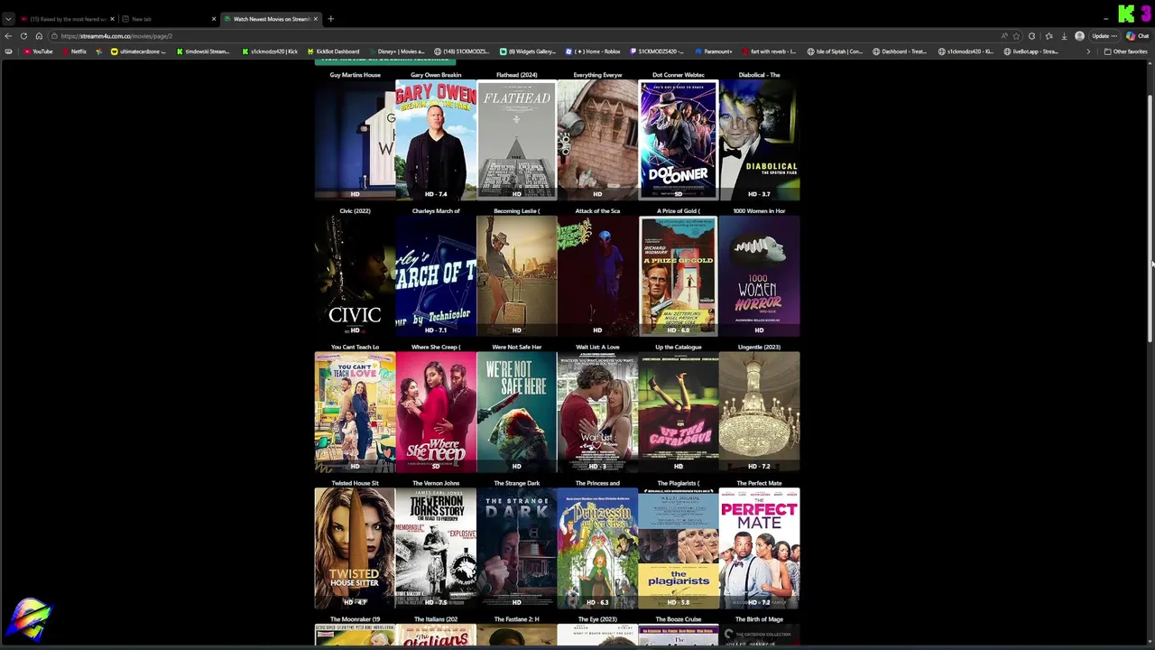The image size is (1155, 650).
Task: Open the Ungentle (2023) chandelier poster
Action: [759, 412]
